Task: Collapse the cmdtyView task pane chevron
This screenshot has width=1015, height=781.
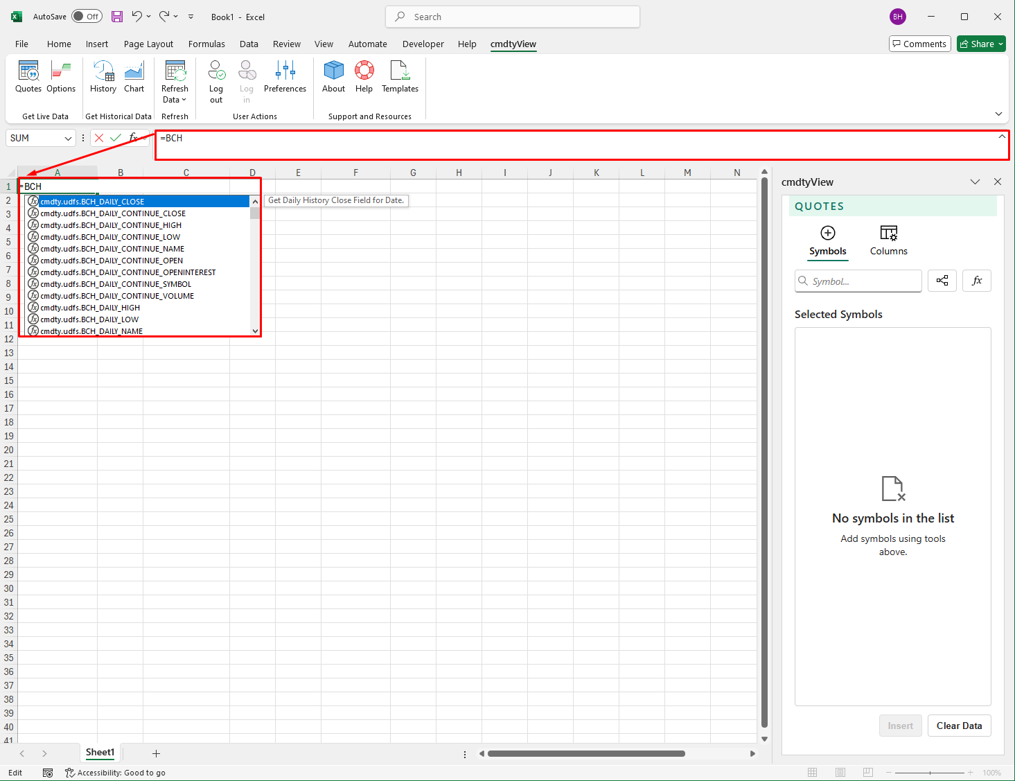Action: [x=975, y=182]
